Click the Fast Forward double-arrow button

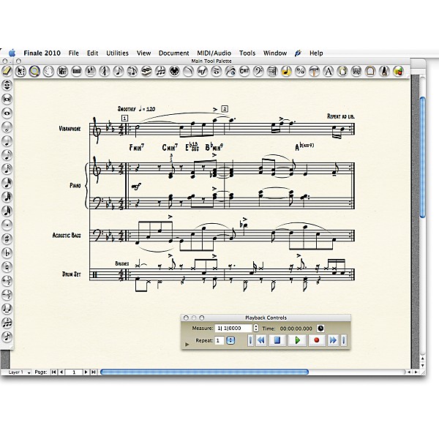point(333,340)
